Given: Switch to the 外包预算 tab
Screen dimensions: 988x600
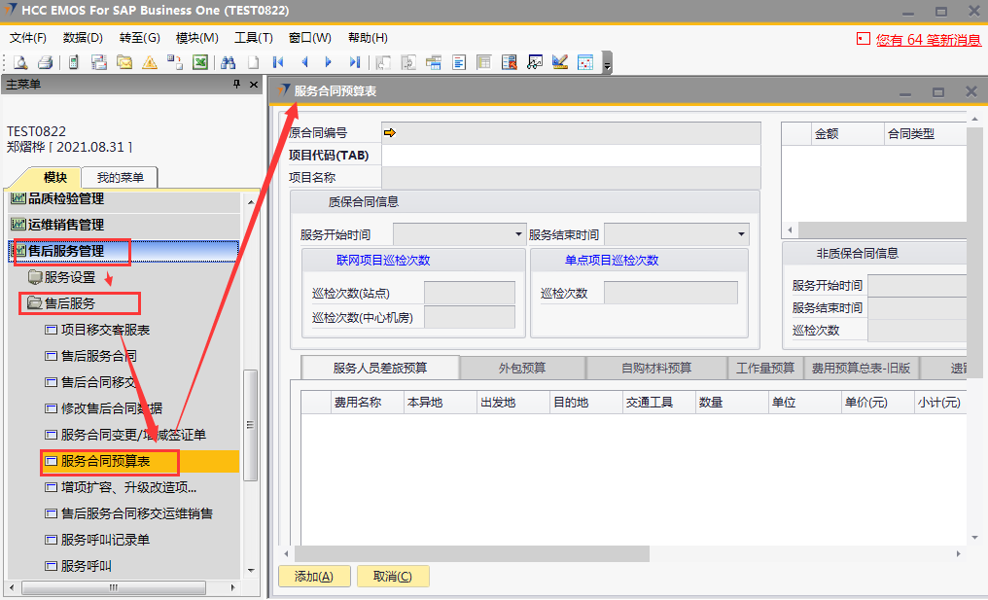Looking at the screenshot, I should click(x=522, y=368).
